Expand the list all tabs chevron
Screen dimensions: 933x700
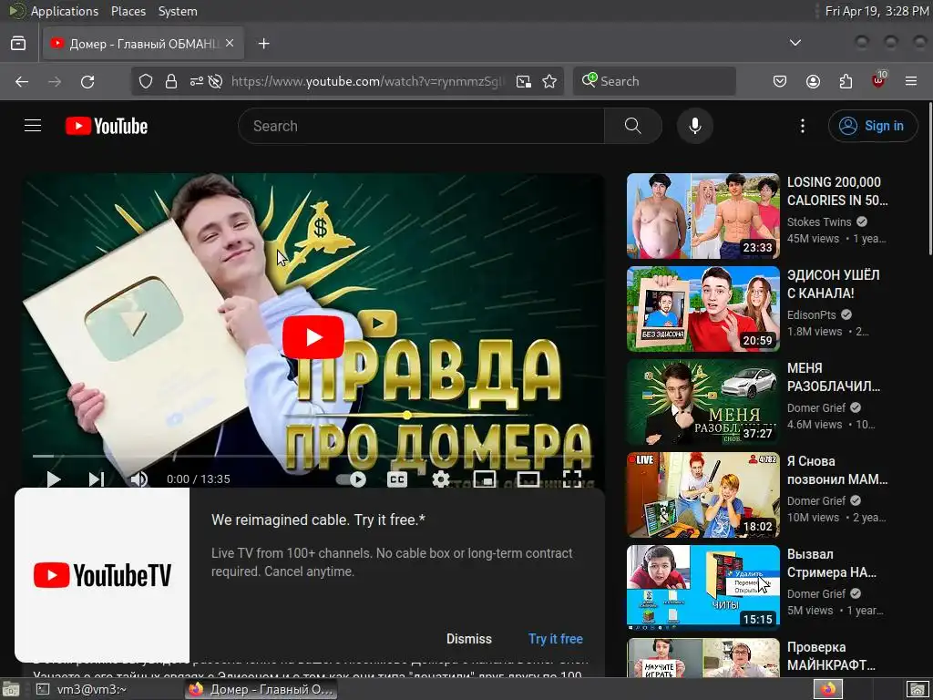(795, 43)
